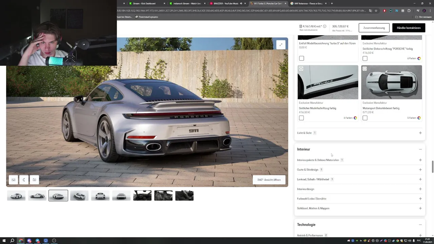Screen dimensions: 434x244
Task: Expand Interieurpakete & Dekore/Materialien
Action: pyautogui.click(x=359, y=160)
